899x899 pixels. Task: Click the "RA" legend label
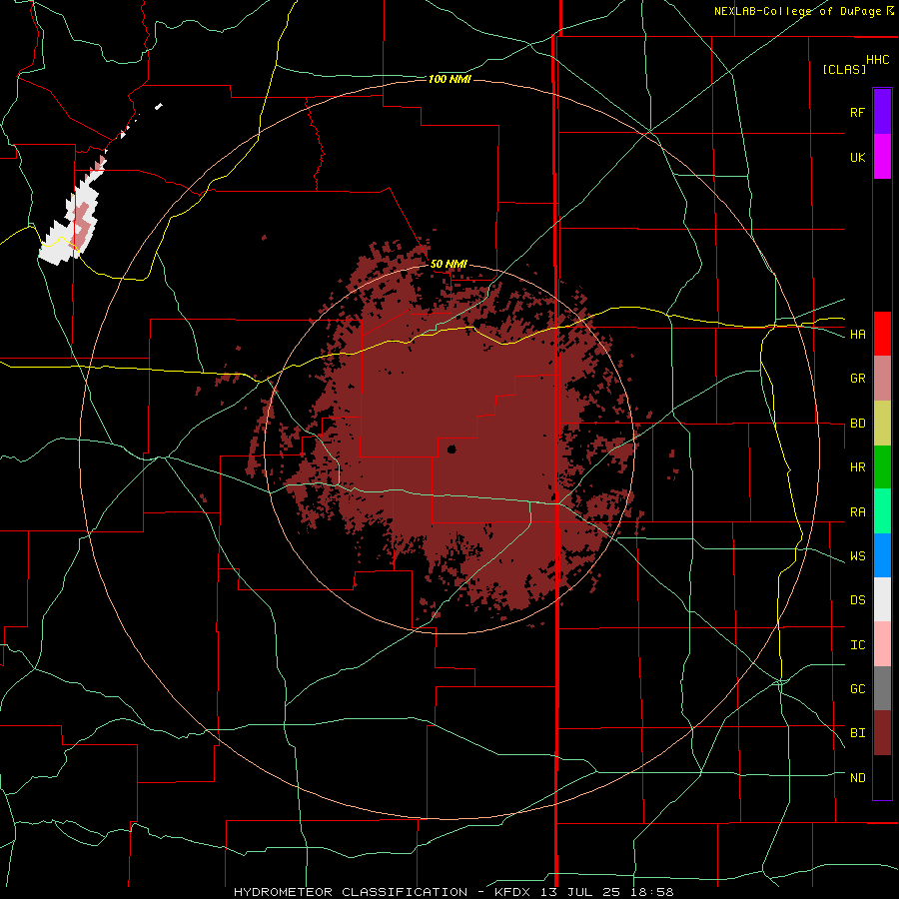pyautogui.click(x=857, y=512)
